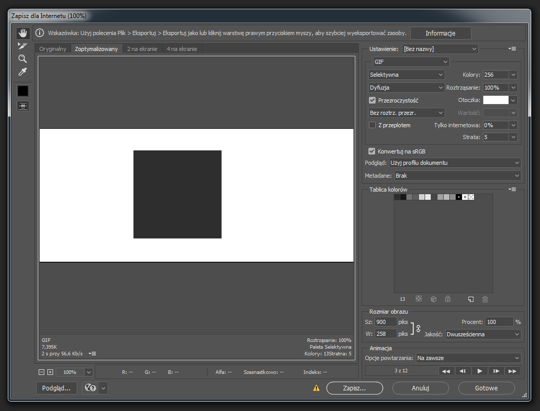Toggle Konwertuj na sRGB checkbox

coord(372,151)
